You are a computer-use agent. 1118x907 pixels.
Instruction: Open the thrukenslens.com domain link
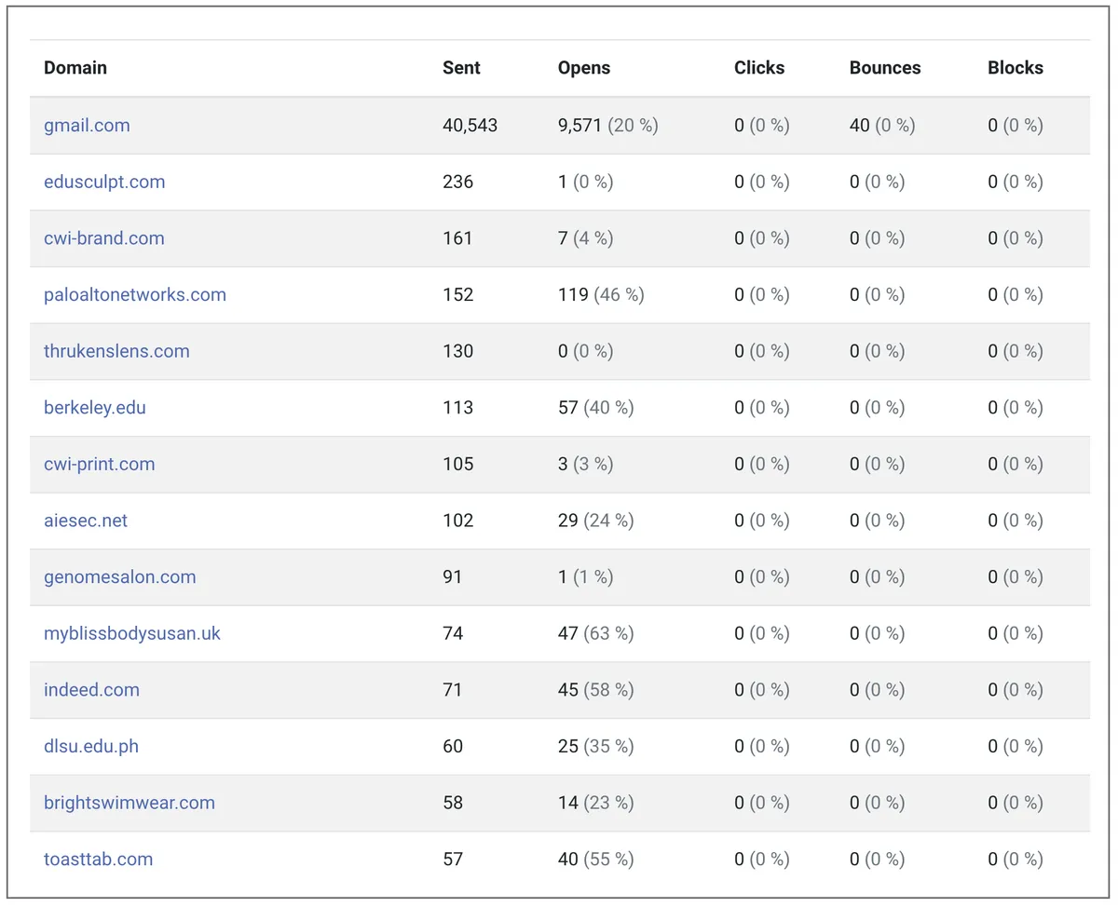tap(116, 351)
